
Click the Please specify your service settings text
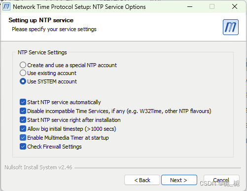coord(54,29)
